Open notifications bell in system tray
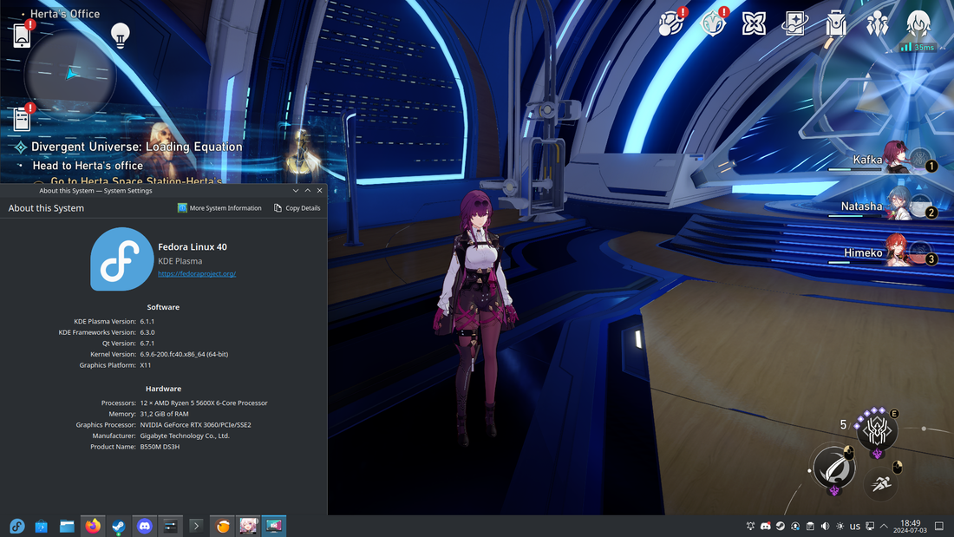Viewport: 954px width, 537px height. coord(750,527)
